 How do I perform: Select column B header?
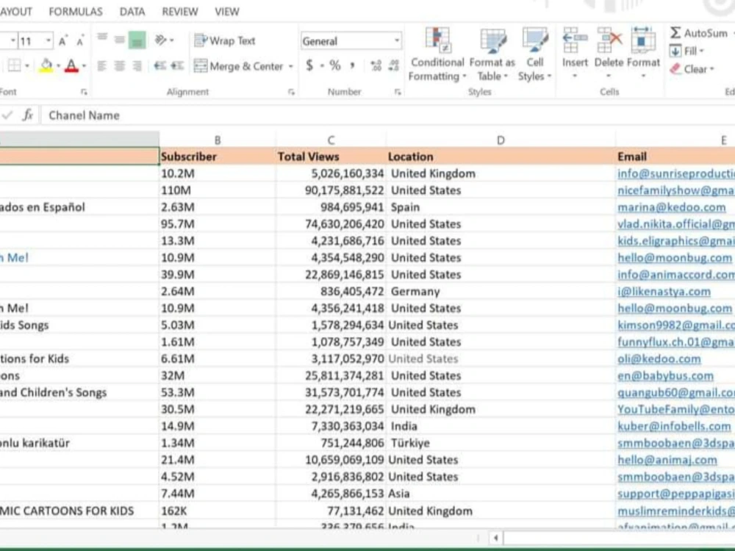coord(218,140)
